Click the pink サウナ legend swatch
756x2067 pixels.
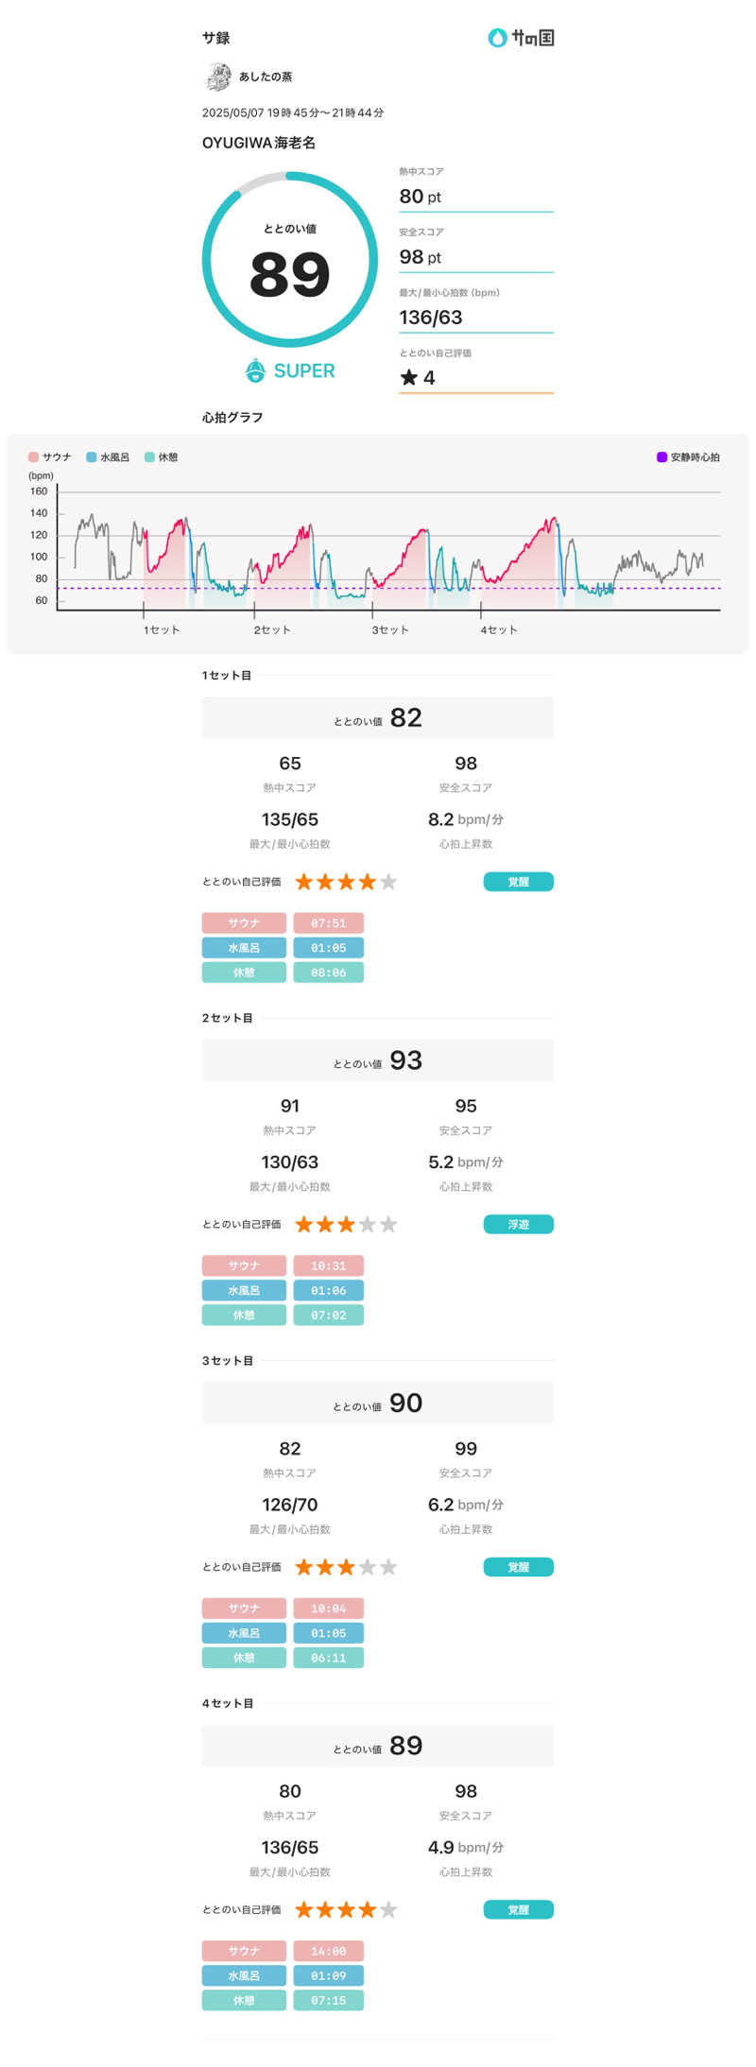click(x=33, y=457)
